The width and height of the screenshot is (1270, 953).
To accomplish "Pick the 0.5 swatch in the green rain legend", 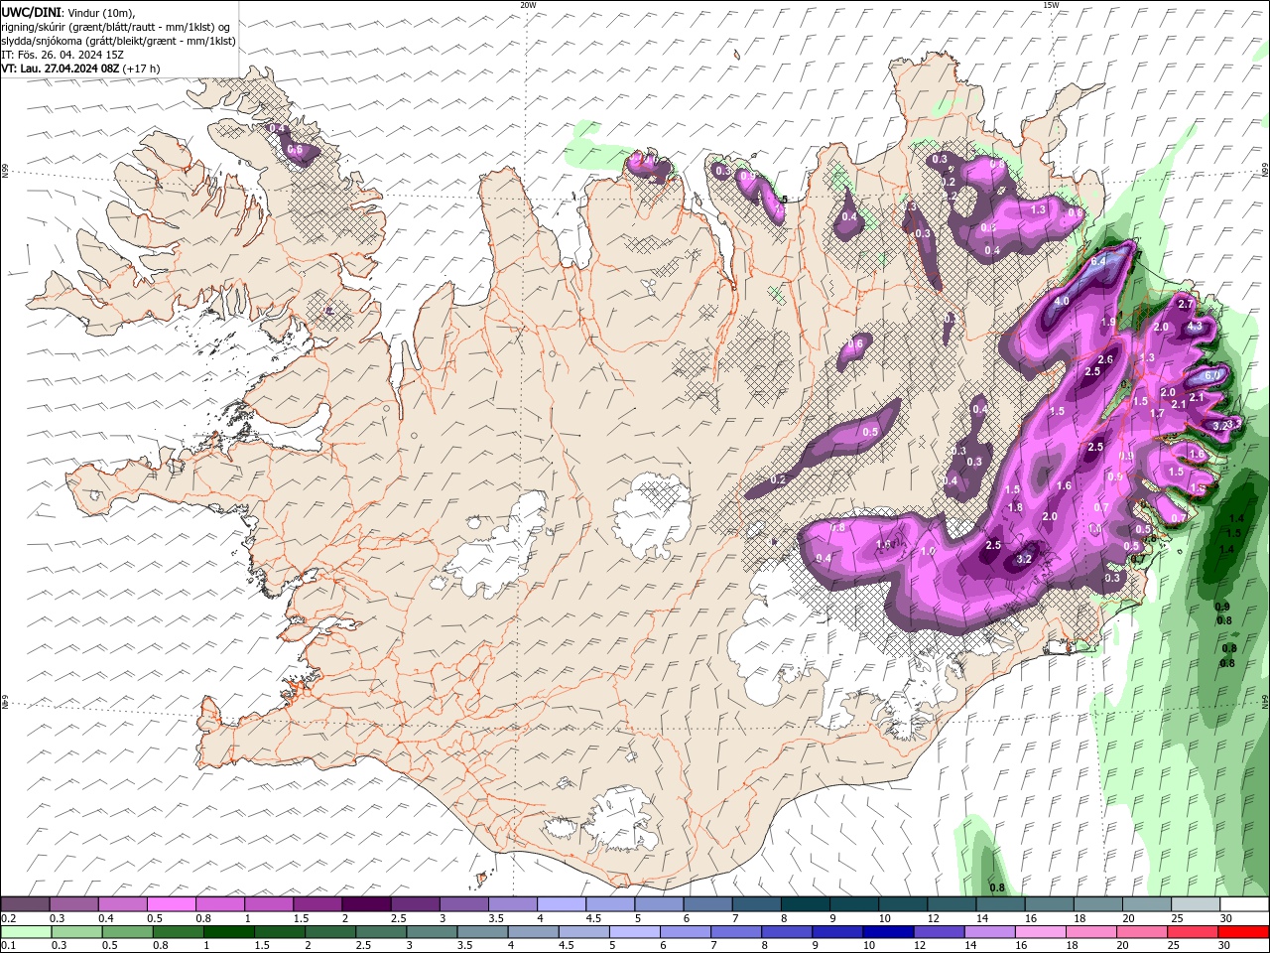I will click(127, 932).
